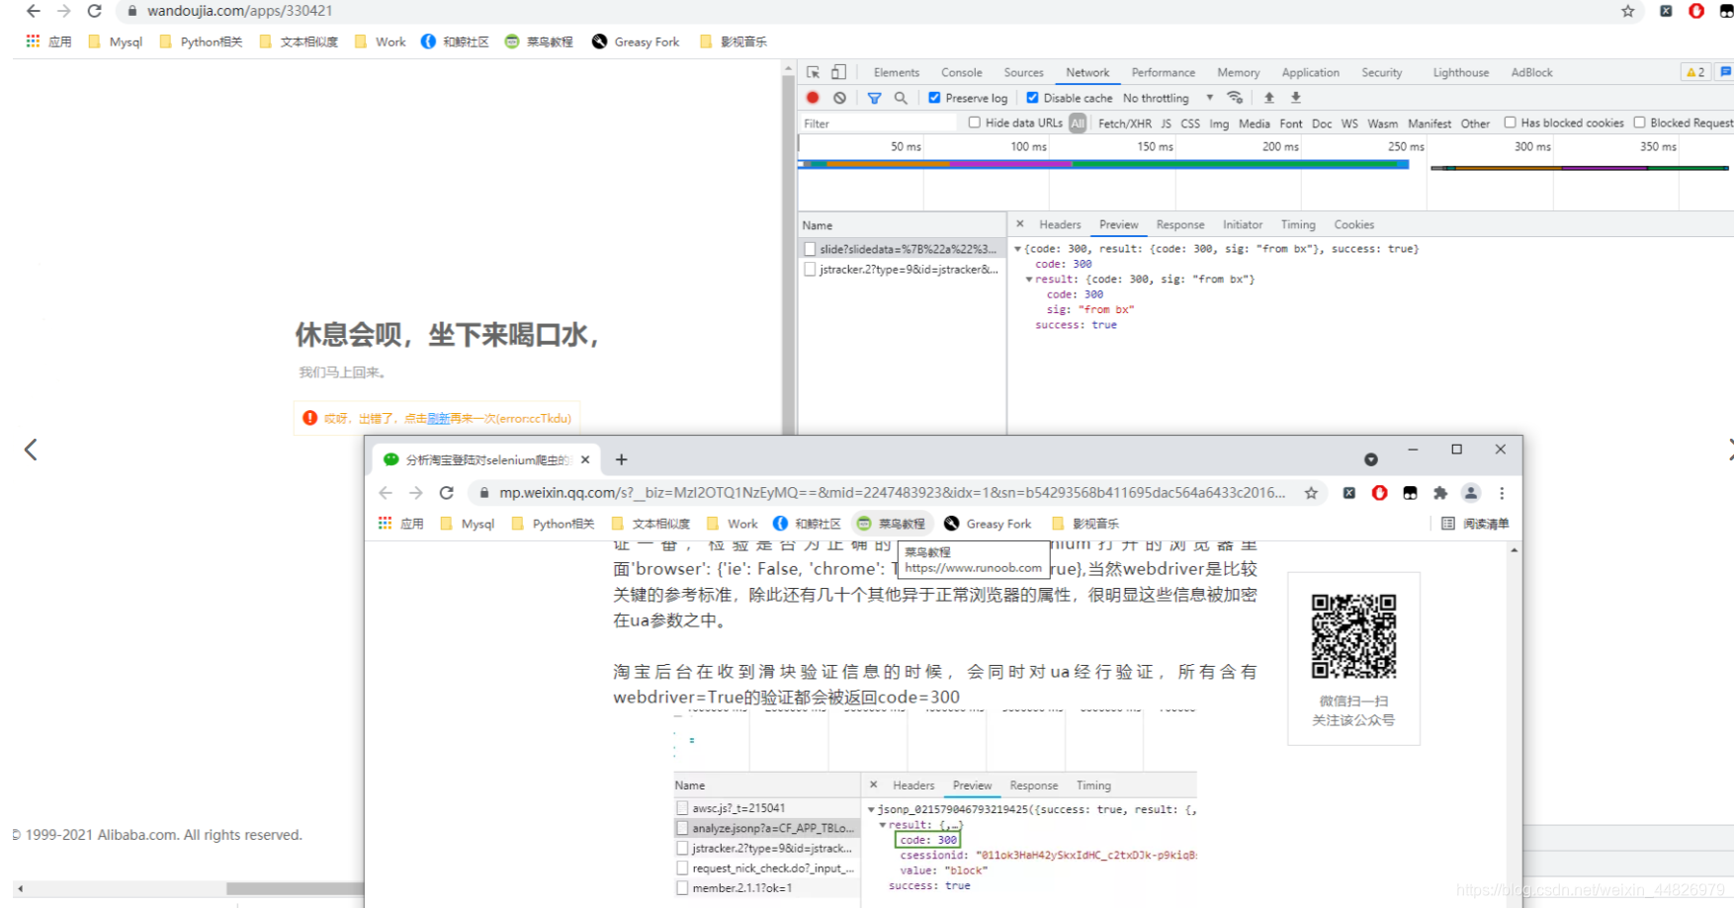Screen dimensions: 1734x908
Task: Filter requests by JS type
Action: pos(1166,124)
